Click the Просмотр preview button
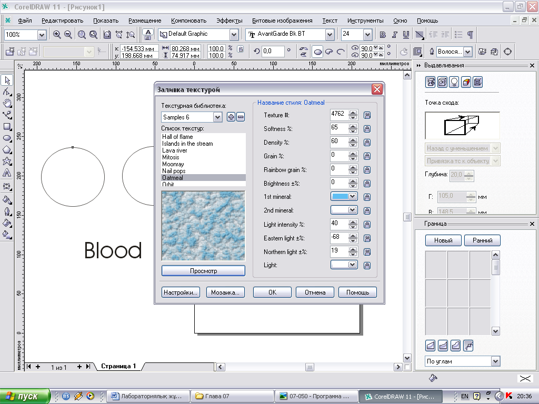539x404 pixels. click(x=204, y=271)
